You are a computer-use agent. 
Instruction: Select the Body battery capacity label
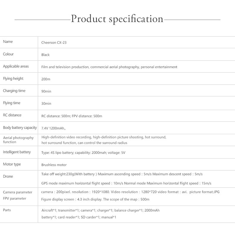[x=20, y=128]
